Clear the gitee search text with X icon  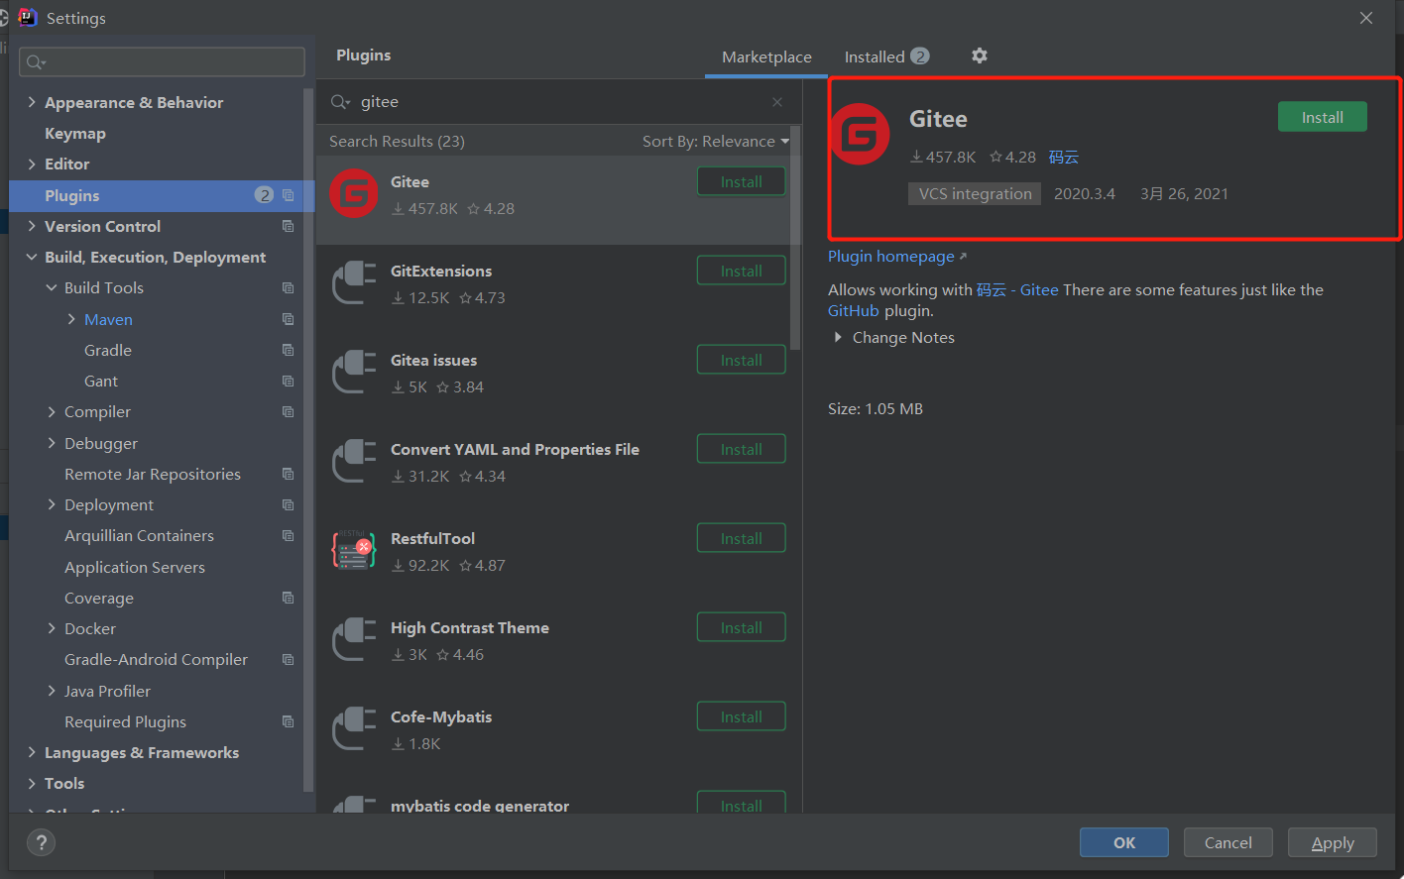pos(777,102)
